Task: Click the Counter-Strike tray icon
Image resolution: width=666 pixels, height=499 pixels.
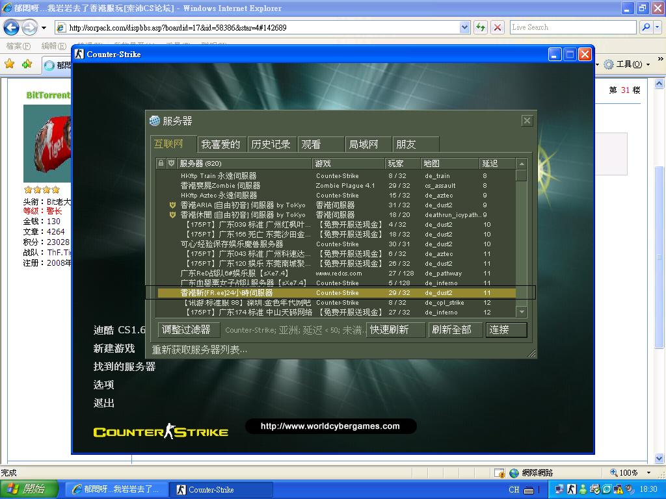Action: click(x=571, y=489)
